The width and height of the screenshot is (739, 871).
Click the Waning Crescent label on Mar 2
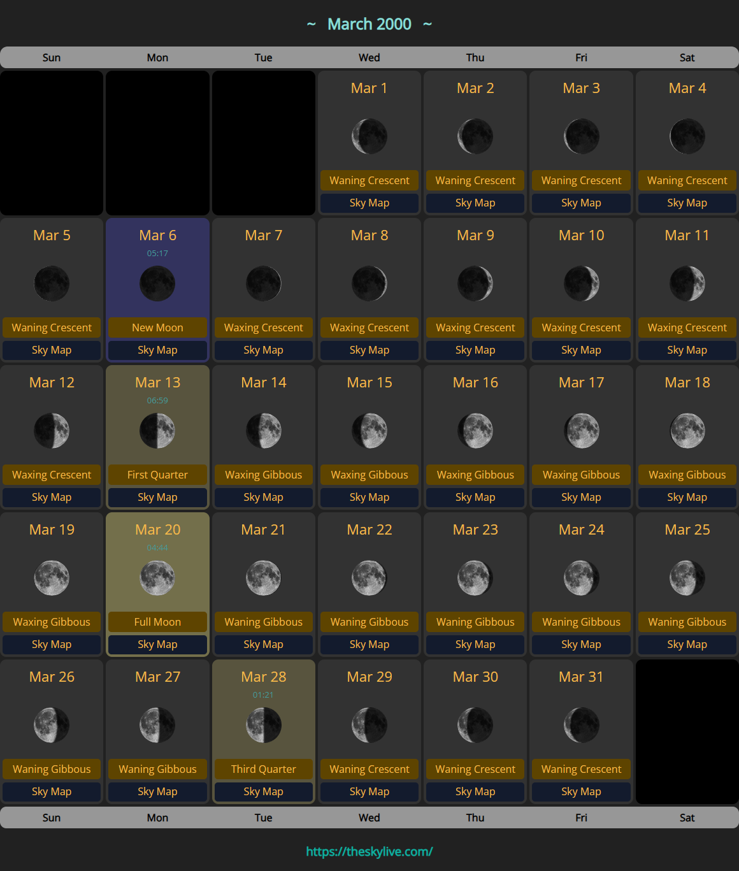(475, 180)
